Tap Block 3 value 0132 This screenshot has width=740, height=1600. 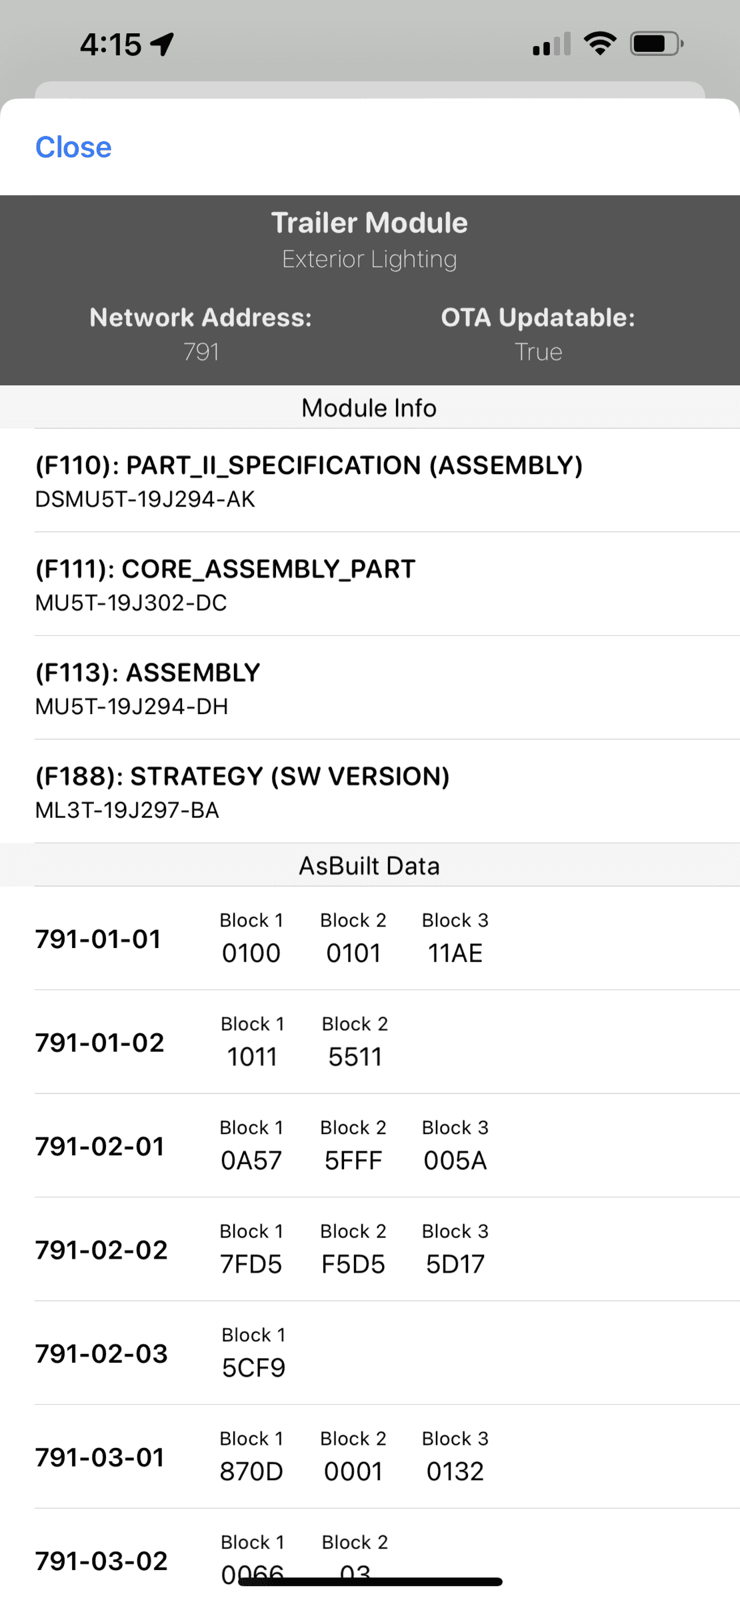(455, 1471)
